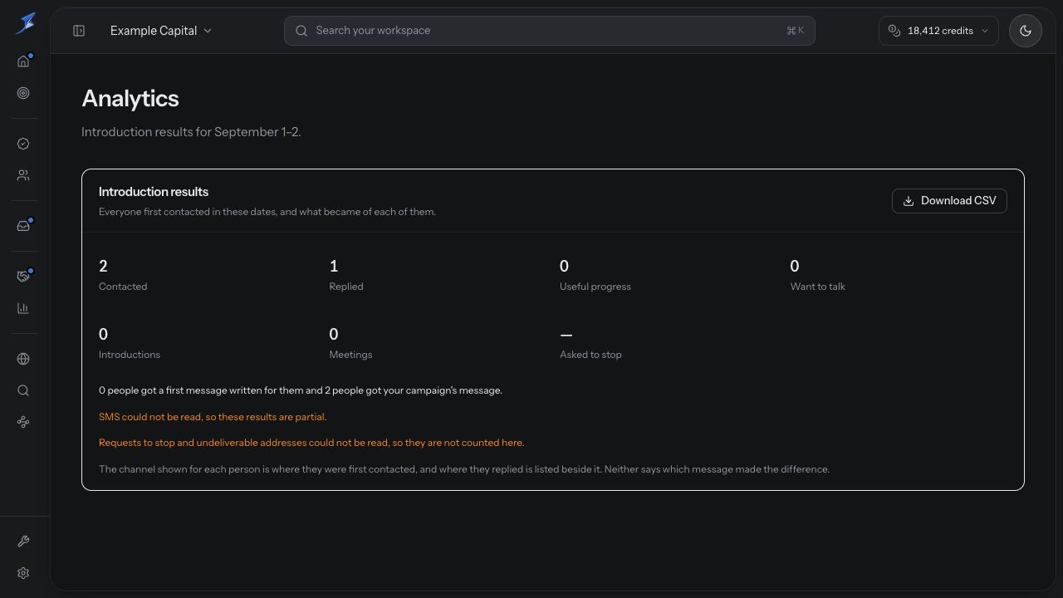This screenshot has width=1063, height=598.
Task: Open the globe icon in sidebar
Action: (23, 359)
